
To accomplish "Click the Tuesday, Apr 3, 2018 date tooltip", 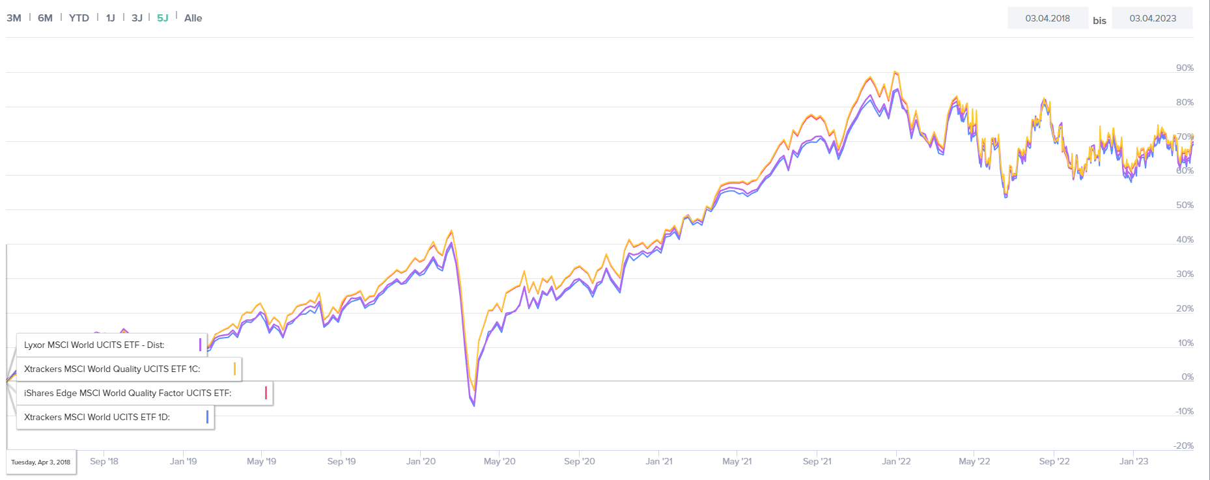I will point(41,462).
